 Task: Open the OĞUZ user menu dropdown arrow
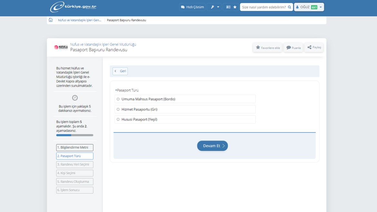click(321, 7)
